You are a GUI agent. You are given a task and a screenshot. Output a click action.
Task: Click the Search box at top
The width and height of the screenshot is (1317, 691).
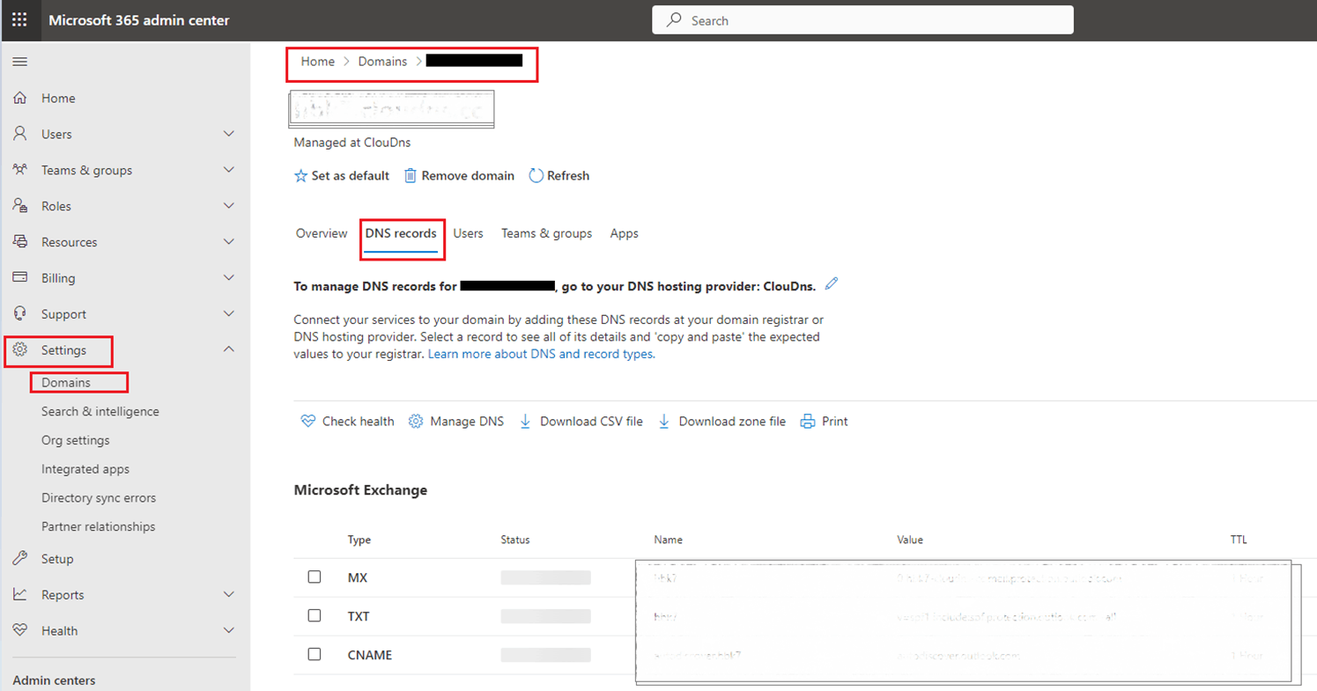862,20
